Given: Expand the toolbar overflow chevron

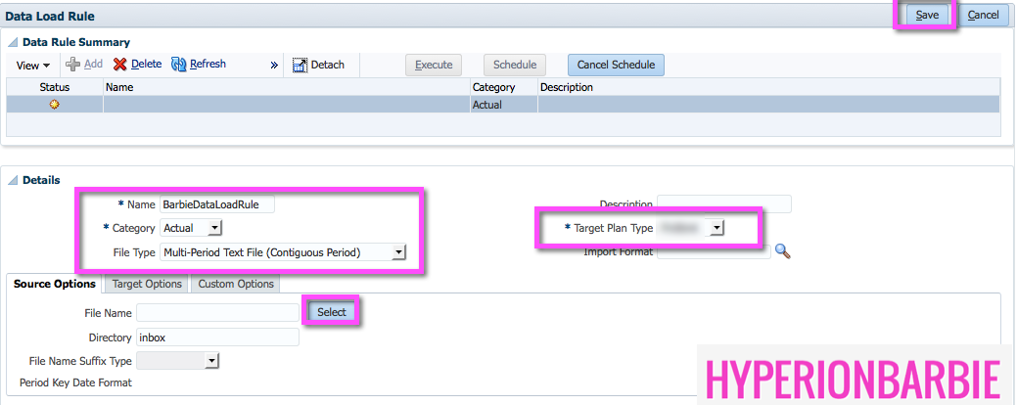Looking at the screenshot, I should tap(274, 66).
